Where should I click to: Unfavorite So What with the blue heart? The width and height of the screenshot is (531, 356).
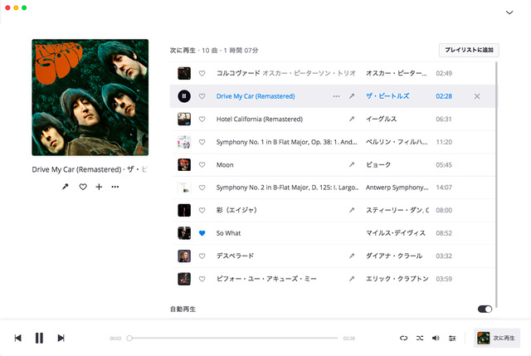pos(202,233)
